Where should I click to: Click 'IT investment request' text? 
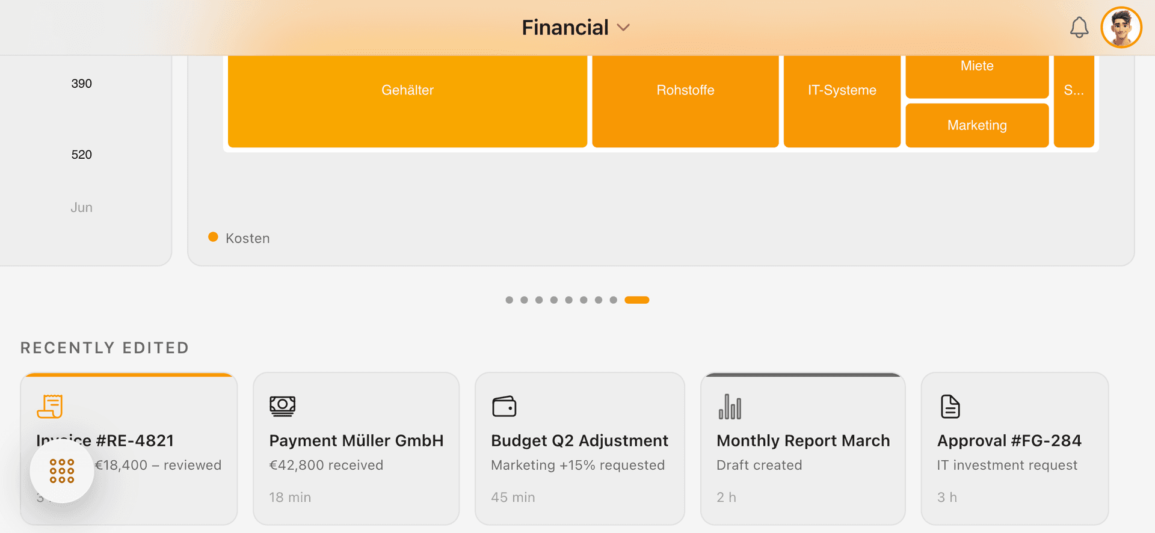click(1007, 465)
